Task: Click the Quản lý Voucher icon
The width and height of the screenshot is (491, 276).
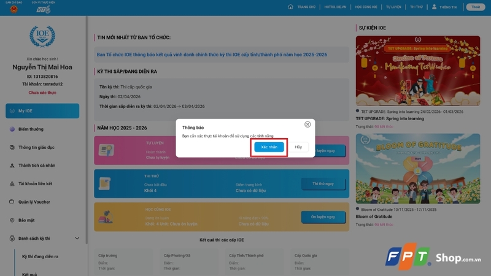Action: [x=12, y=202]
